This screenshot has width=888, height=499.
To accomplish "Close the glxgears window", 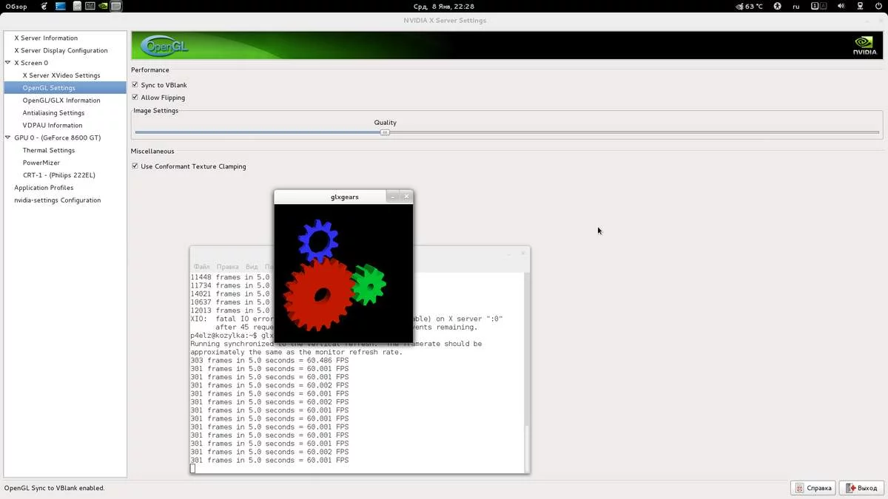I will click(x=406, y=197).
